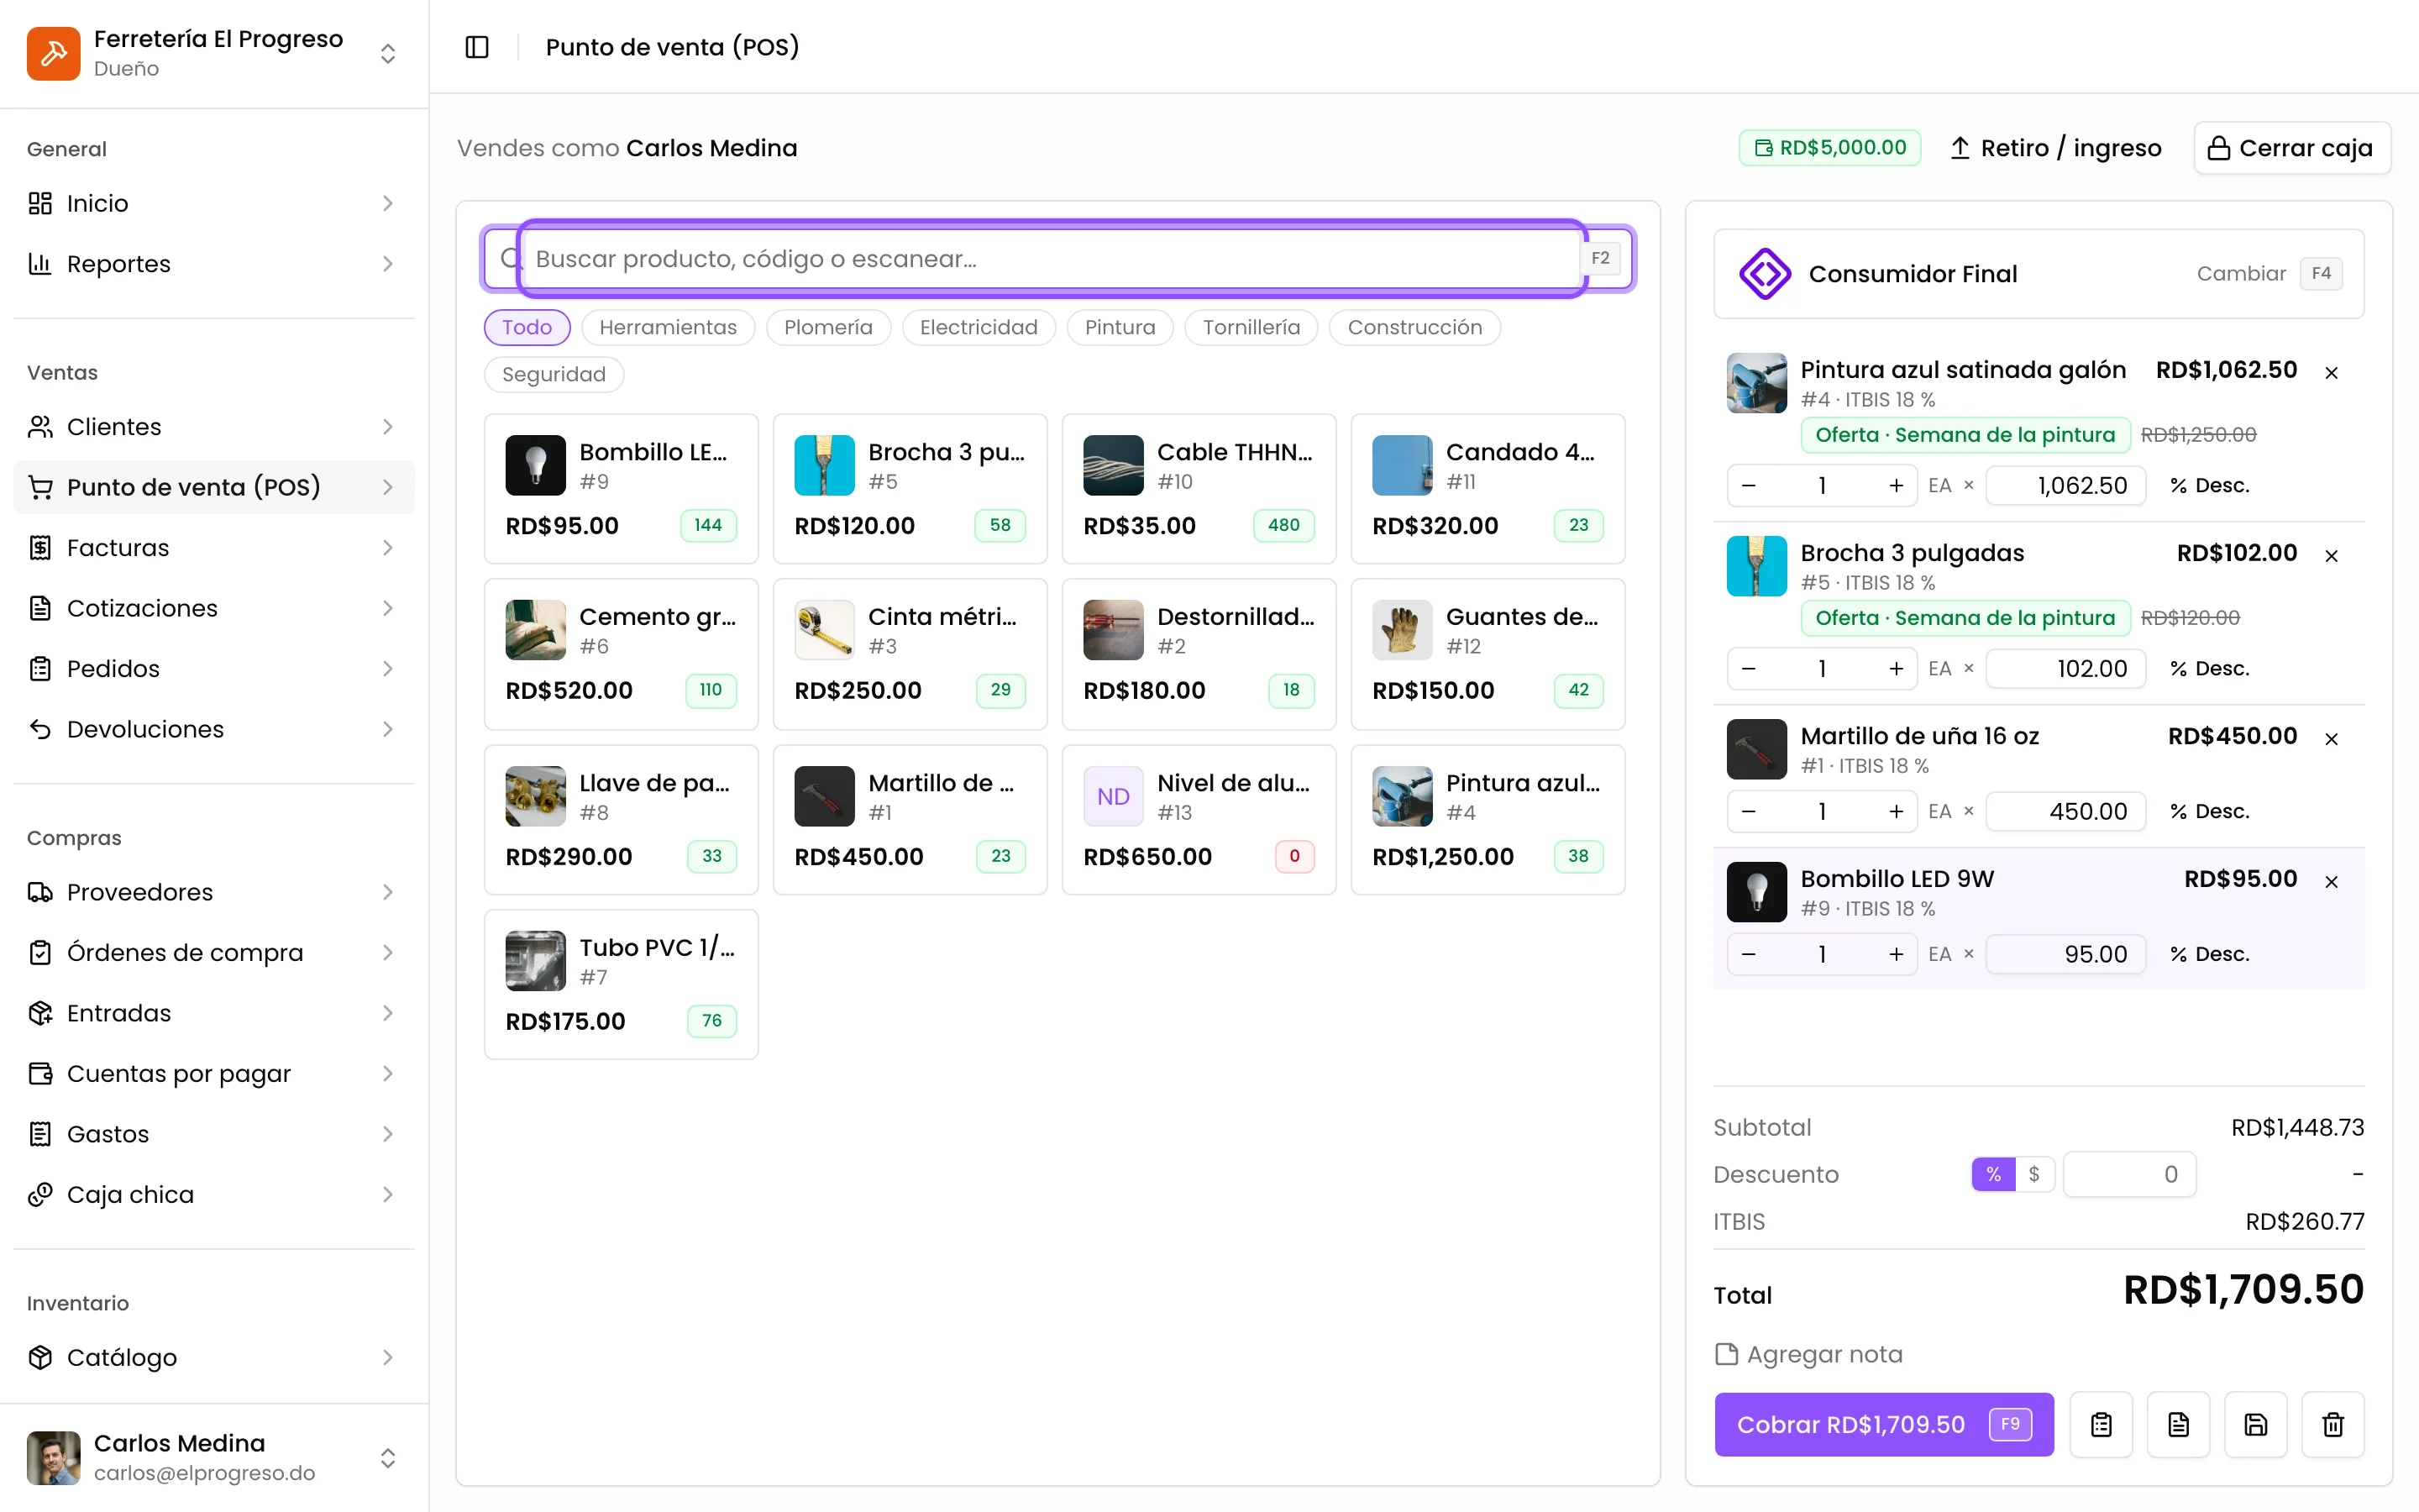Click the document quote icon beside Cobrar
The height and width of the screenshot is (1512, 2419).
click(x=2178, y=1424)
